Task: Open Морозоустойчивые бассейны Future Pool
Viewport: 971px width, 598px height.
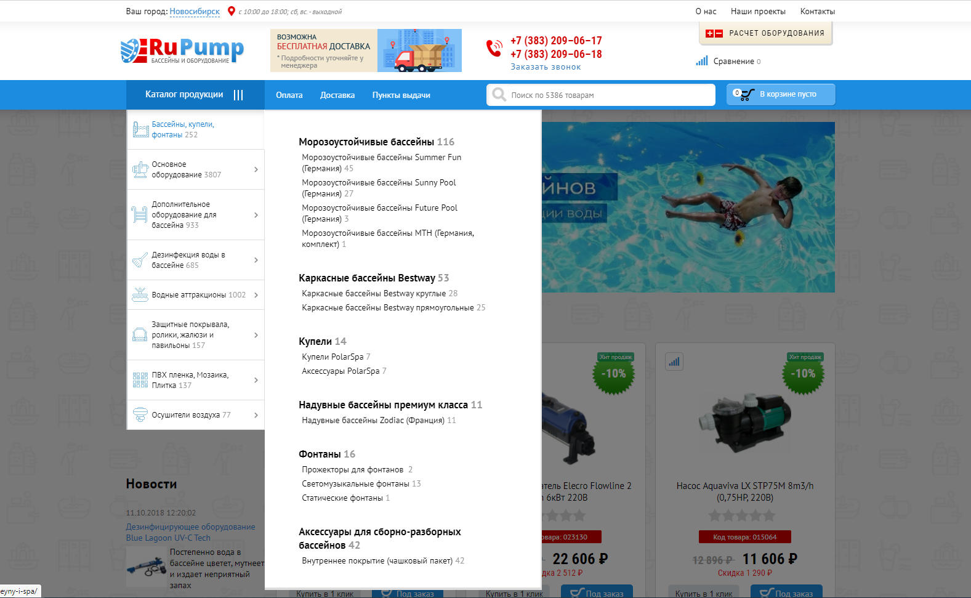Action: click(380, 213)
